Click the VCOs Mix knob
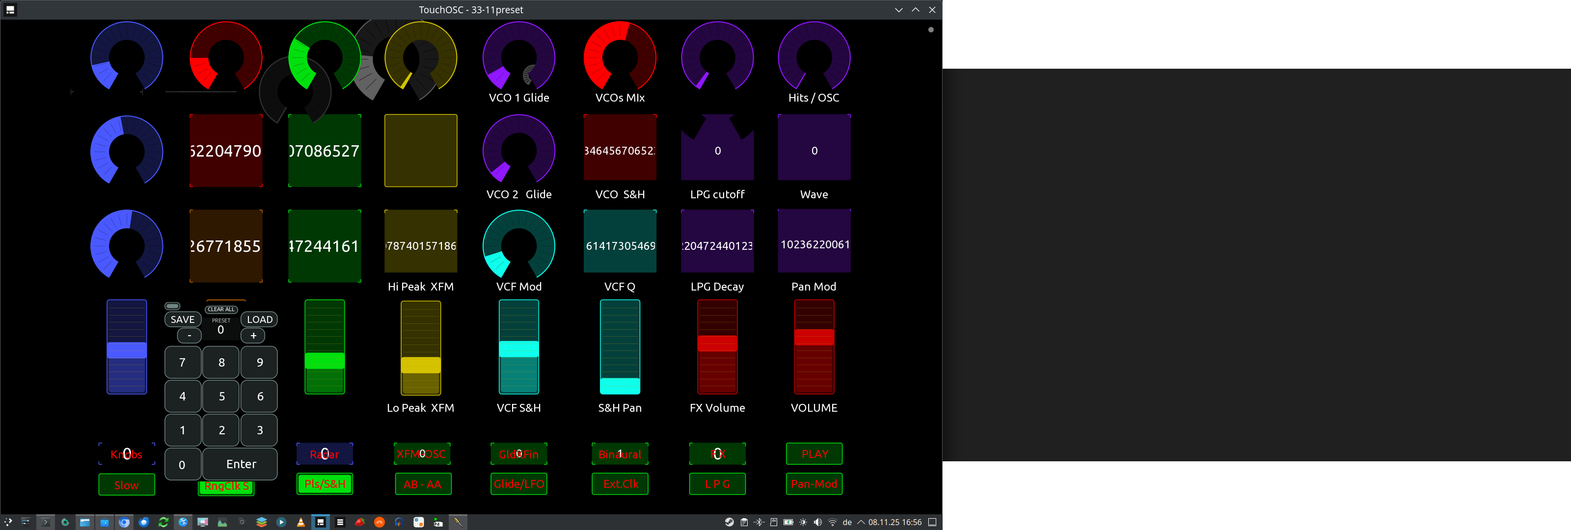Screen dimensions: 1571x530 click(620, 57)
